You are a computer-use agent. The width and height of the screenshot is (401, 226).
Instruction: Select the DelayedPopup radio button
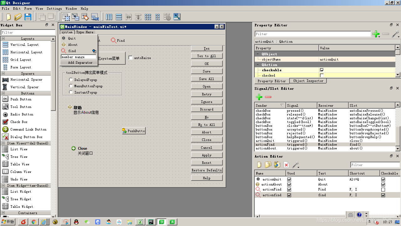tap(71, 80)
